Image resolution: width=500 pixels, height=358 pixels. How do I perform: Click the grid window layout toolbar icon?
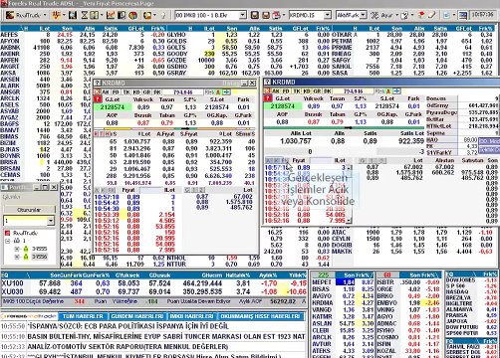click(73, 15)
